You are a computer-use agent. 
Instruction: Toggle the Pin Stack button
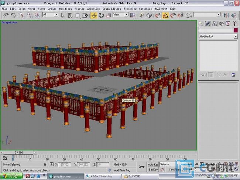click(x=202, y=75)
